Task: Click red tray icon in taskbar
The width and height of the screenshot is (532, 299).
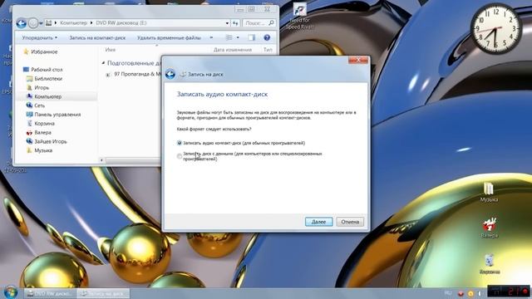Action: (x=461, y=293)
